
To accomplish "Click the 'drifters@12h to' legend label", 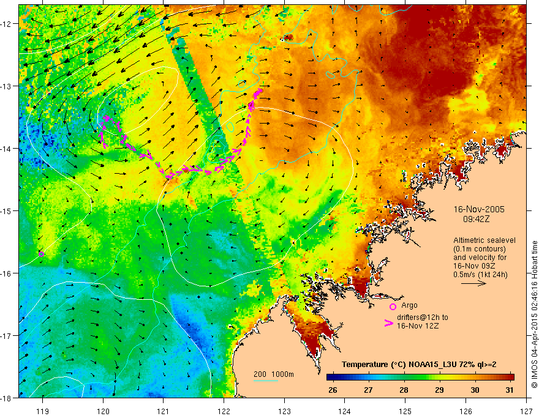I will (x=423, y=318).
